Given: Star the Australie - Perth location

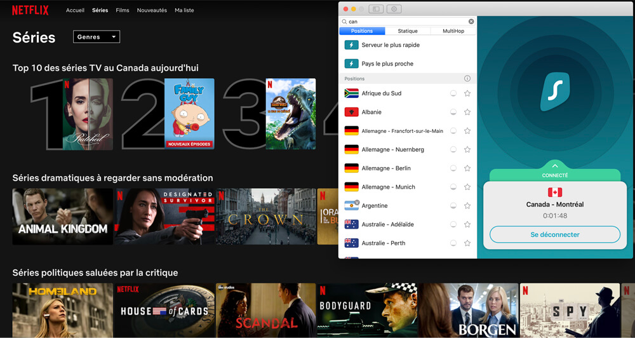Looking at the screenshot, I should point(467,243).
